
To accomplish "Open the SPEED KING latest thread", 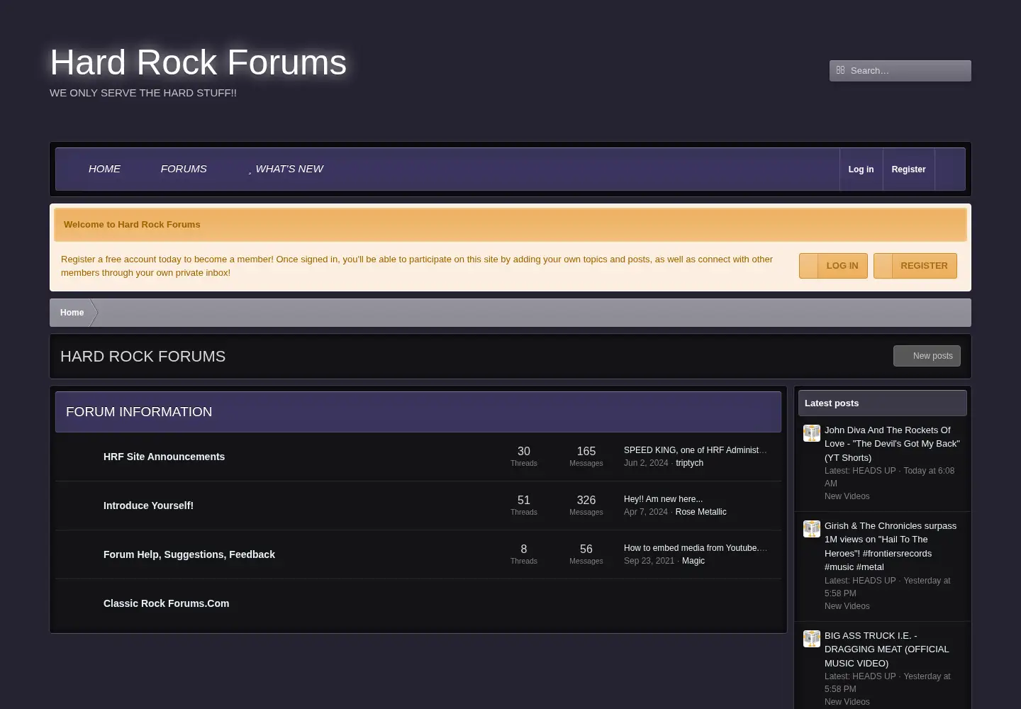I will click(x=695, y=450).
